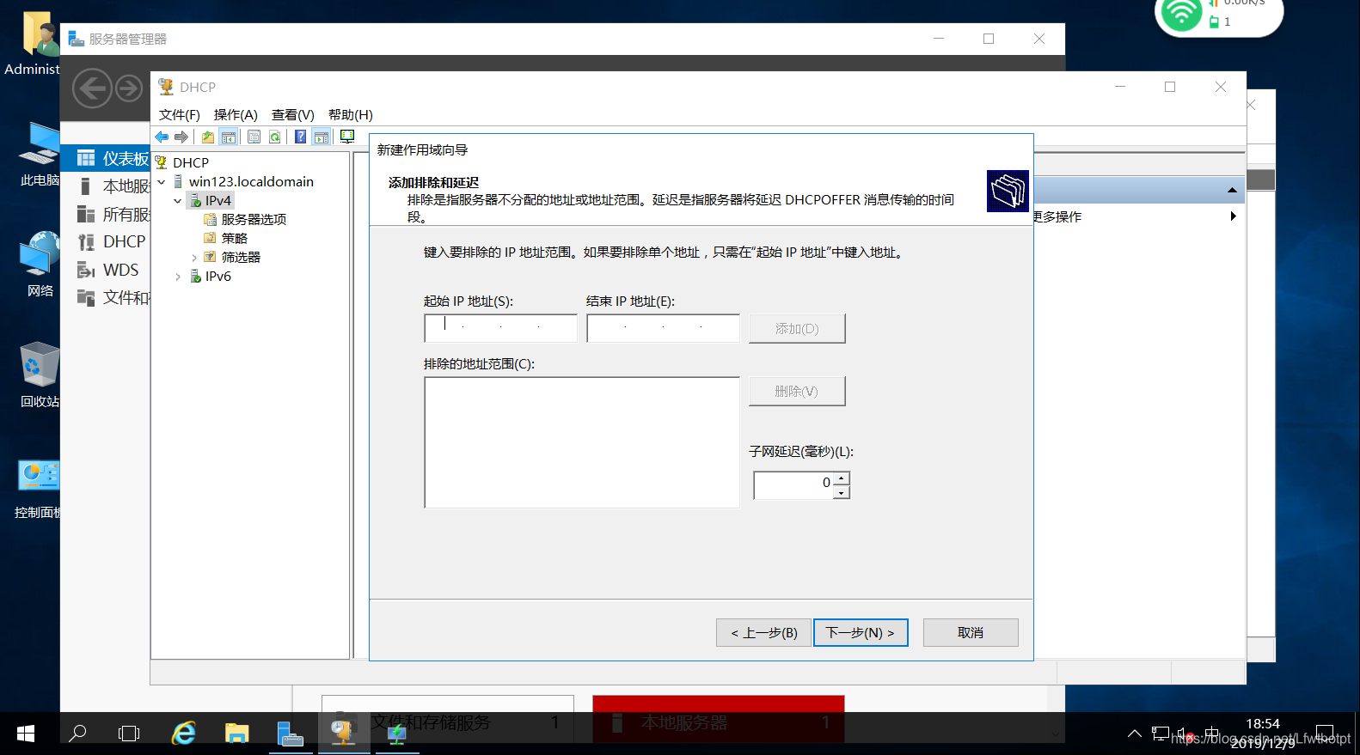Click the 添加(D) button

coord(797,328)
